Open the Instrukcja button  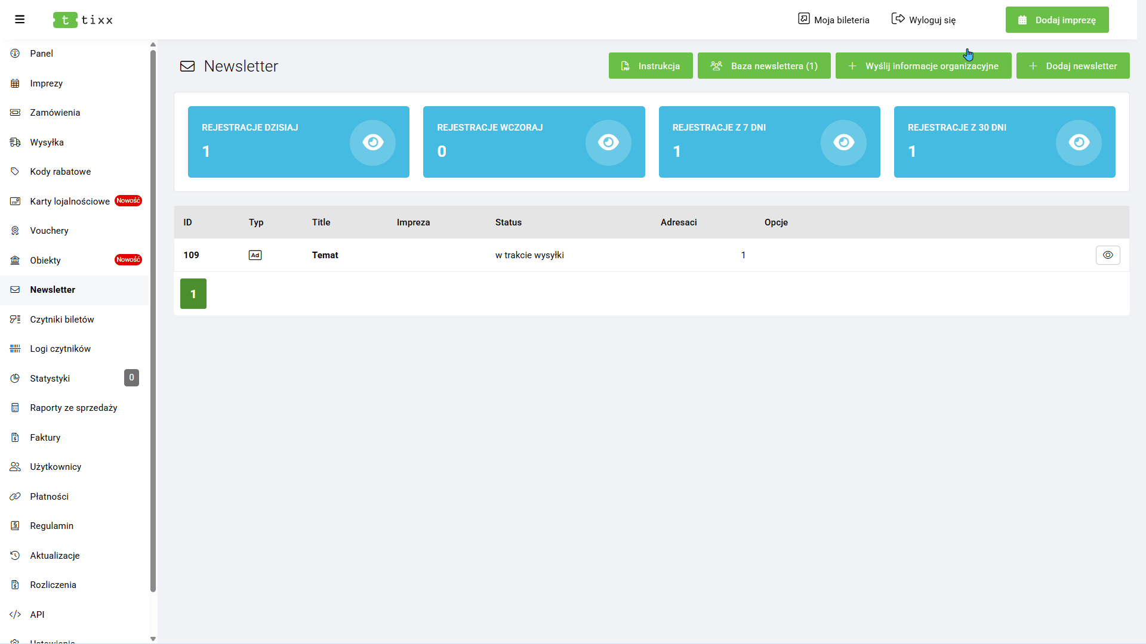tap(650, 66)
